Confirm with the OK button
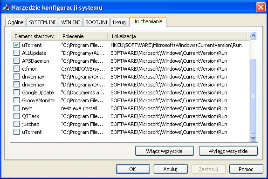Screen dimensions: 268x179 tap(133, 169)
